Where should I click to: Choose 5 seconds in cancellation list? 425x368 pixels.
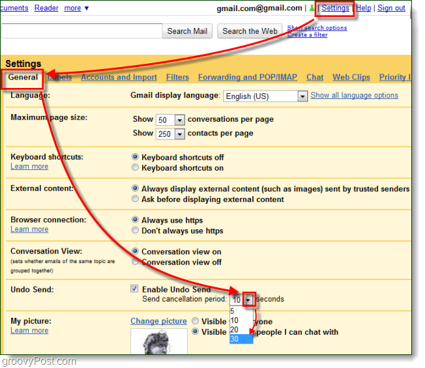(241, 311)
